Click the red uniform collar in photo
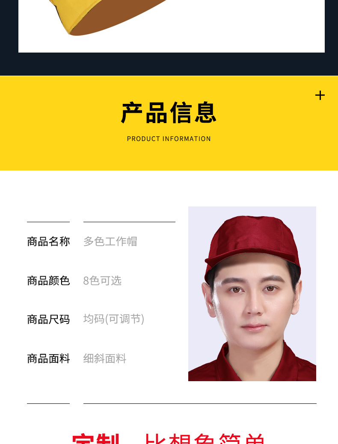The image size is (338, 444). pyautogui.click(x=224, y=360)
